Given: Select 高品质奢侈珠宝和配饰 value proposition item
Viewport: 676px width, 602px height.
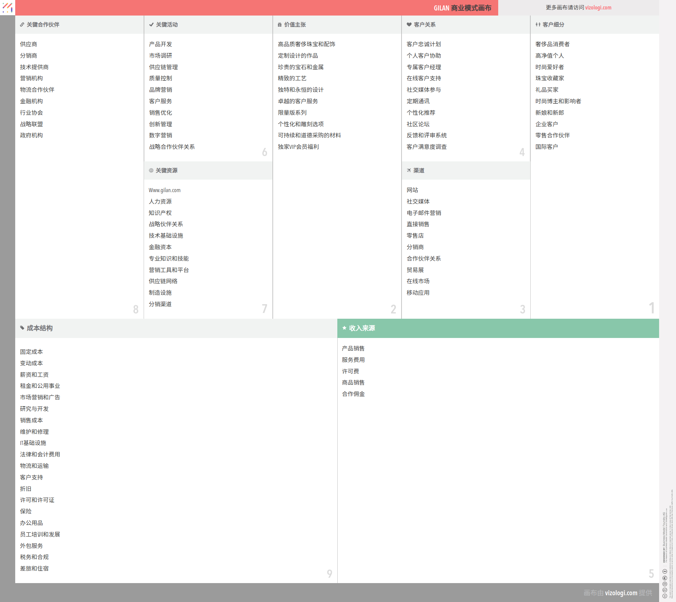Looking at the screenshot, I should coord(306,44).
